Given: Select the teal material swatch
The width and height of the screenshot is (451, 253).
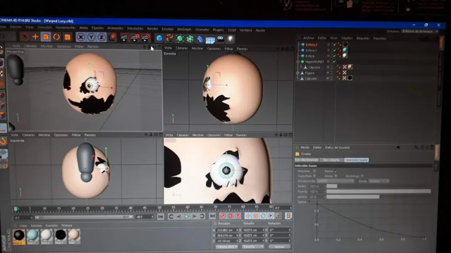Looking at the screenshot, I should tap(32, 235).
